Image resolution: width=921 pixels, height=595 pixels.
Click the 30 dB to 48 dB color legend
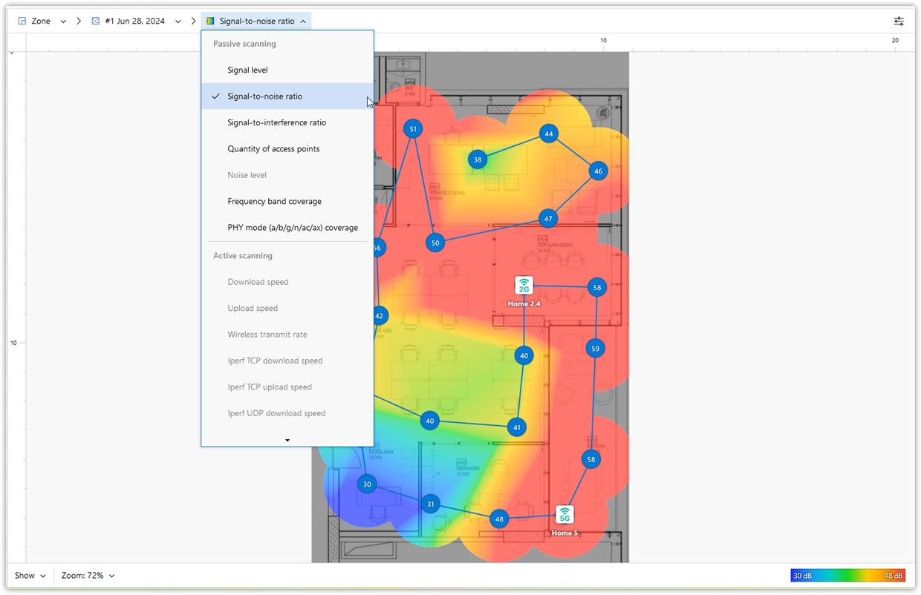(x=848, y=575)
